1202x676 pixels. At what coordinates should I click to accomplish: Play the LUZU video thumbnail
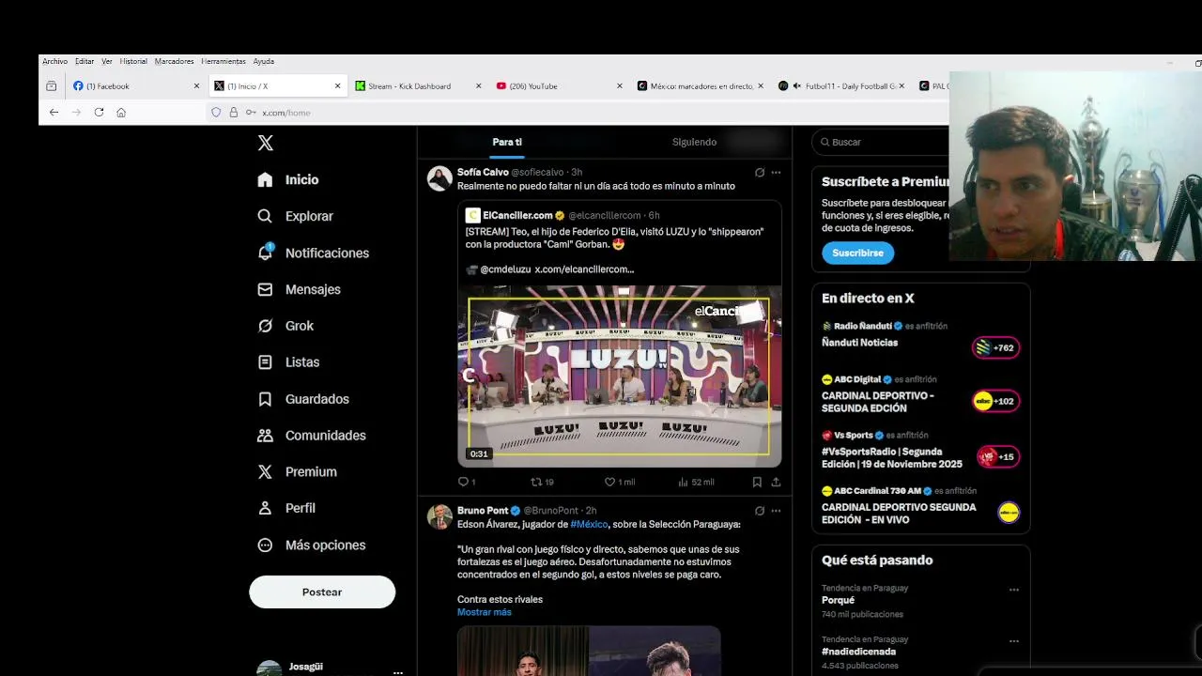619,376
